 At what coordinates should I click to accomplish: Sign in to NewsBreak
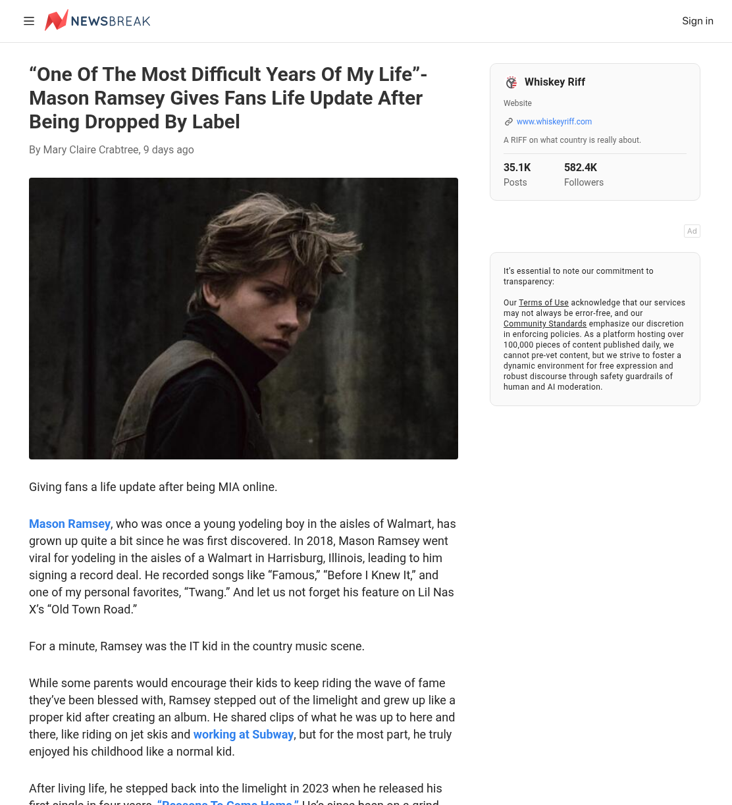click(698, 21)
